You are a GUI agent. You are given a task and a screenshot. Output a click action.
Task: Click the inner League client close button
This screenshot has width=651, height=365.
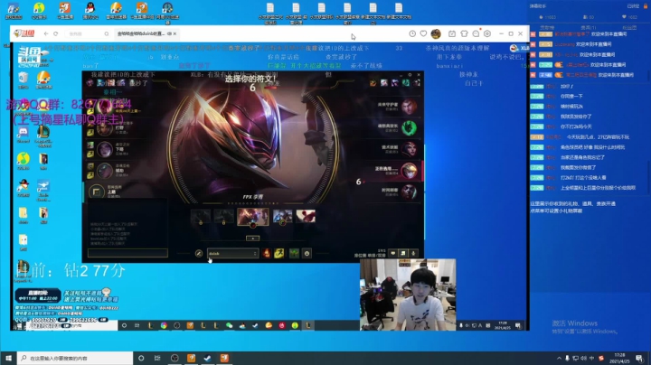point(419,75)
